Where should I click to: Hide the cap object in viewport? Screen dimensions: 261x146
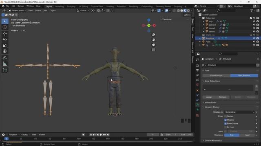tap(254, 21)
